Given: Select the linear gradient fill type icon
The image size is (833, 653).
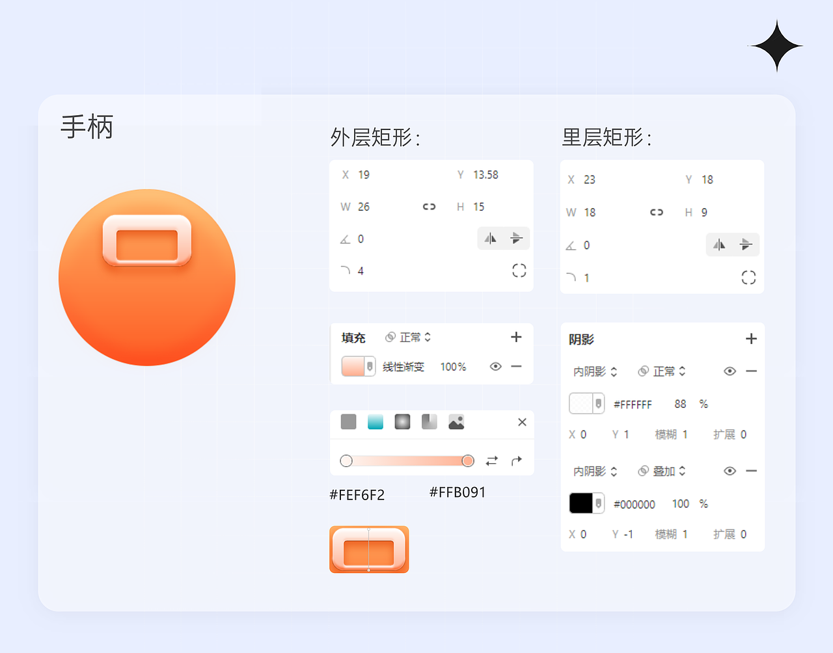Looking at the screenshot, I should (375, 422).
